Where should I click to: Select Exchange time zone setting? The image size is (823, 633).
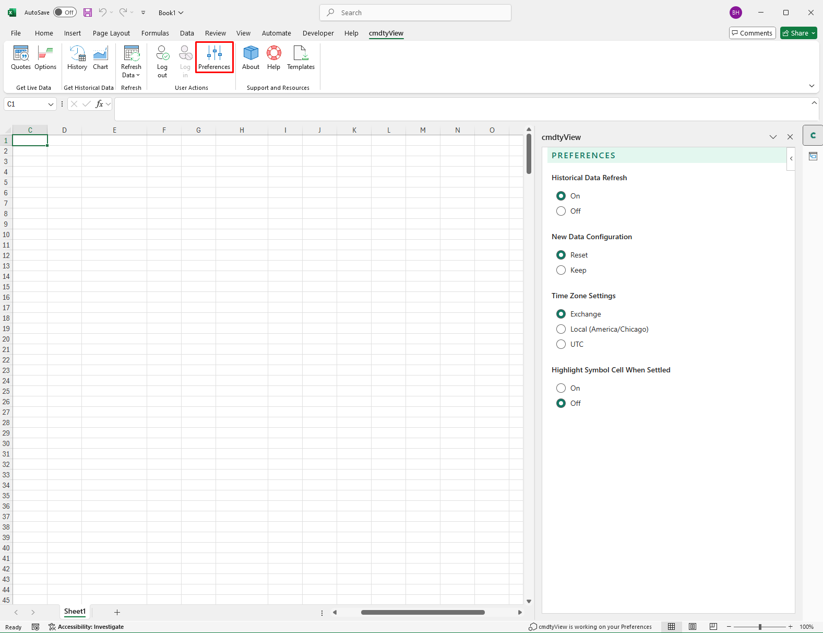pos(561,314)
